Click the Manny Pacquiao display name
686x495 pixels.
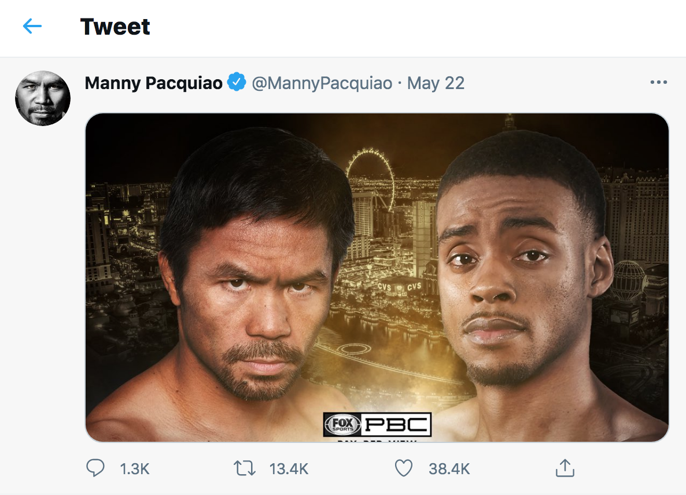coord(153,83)
